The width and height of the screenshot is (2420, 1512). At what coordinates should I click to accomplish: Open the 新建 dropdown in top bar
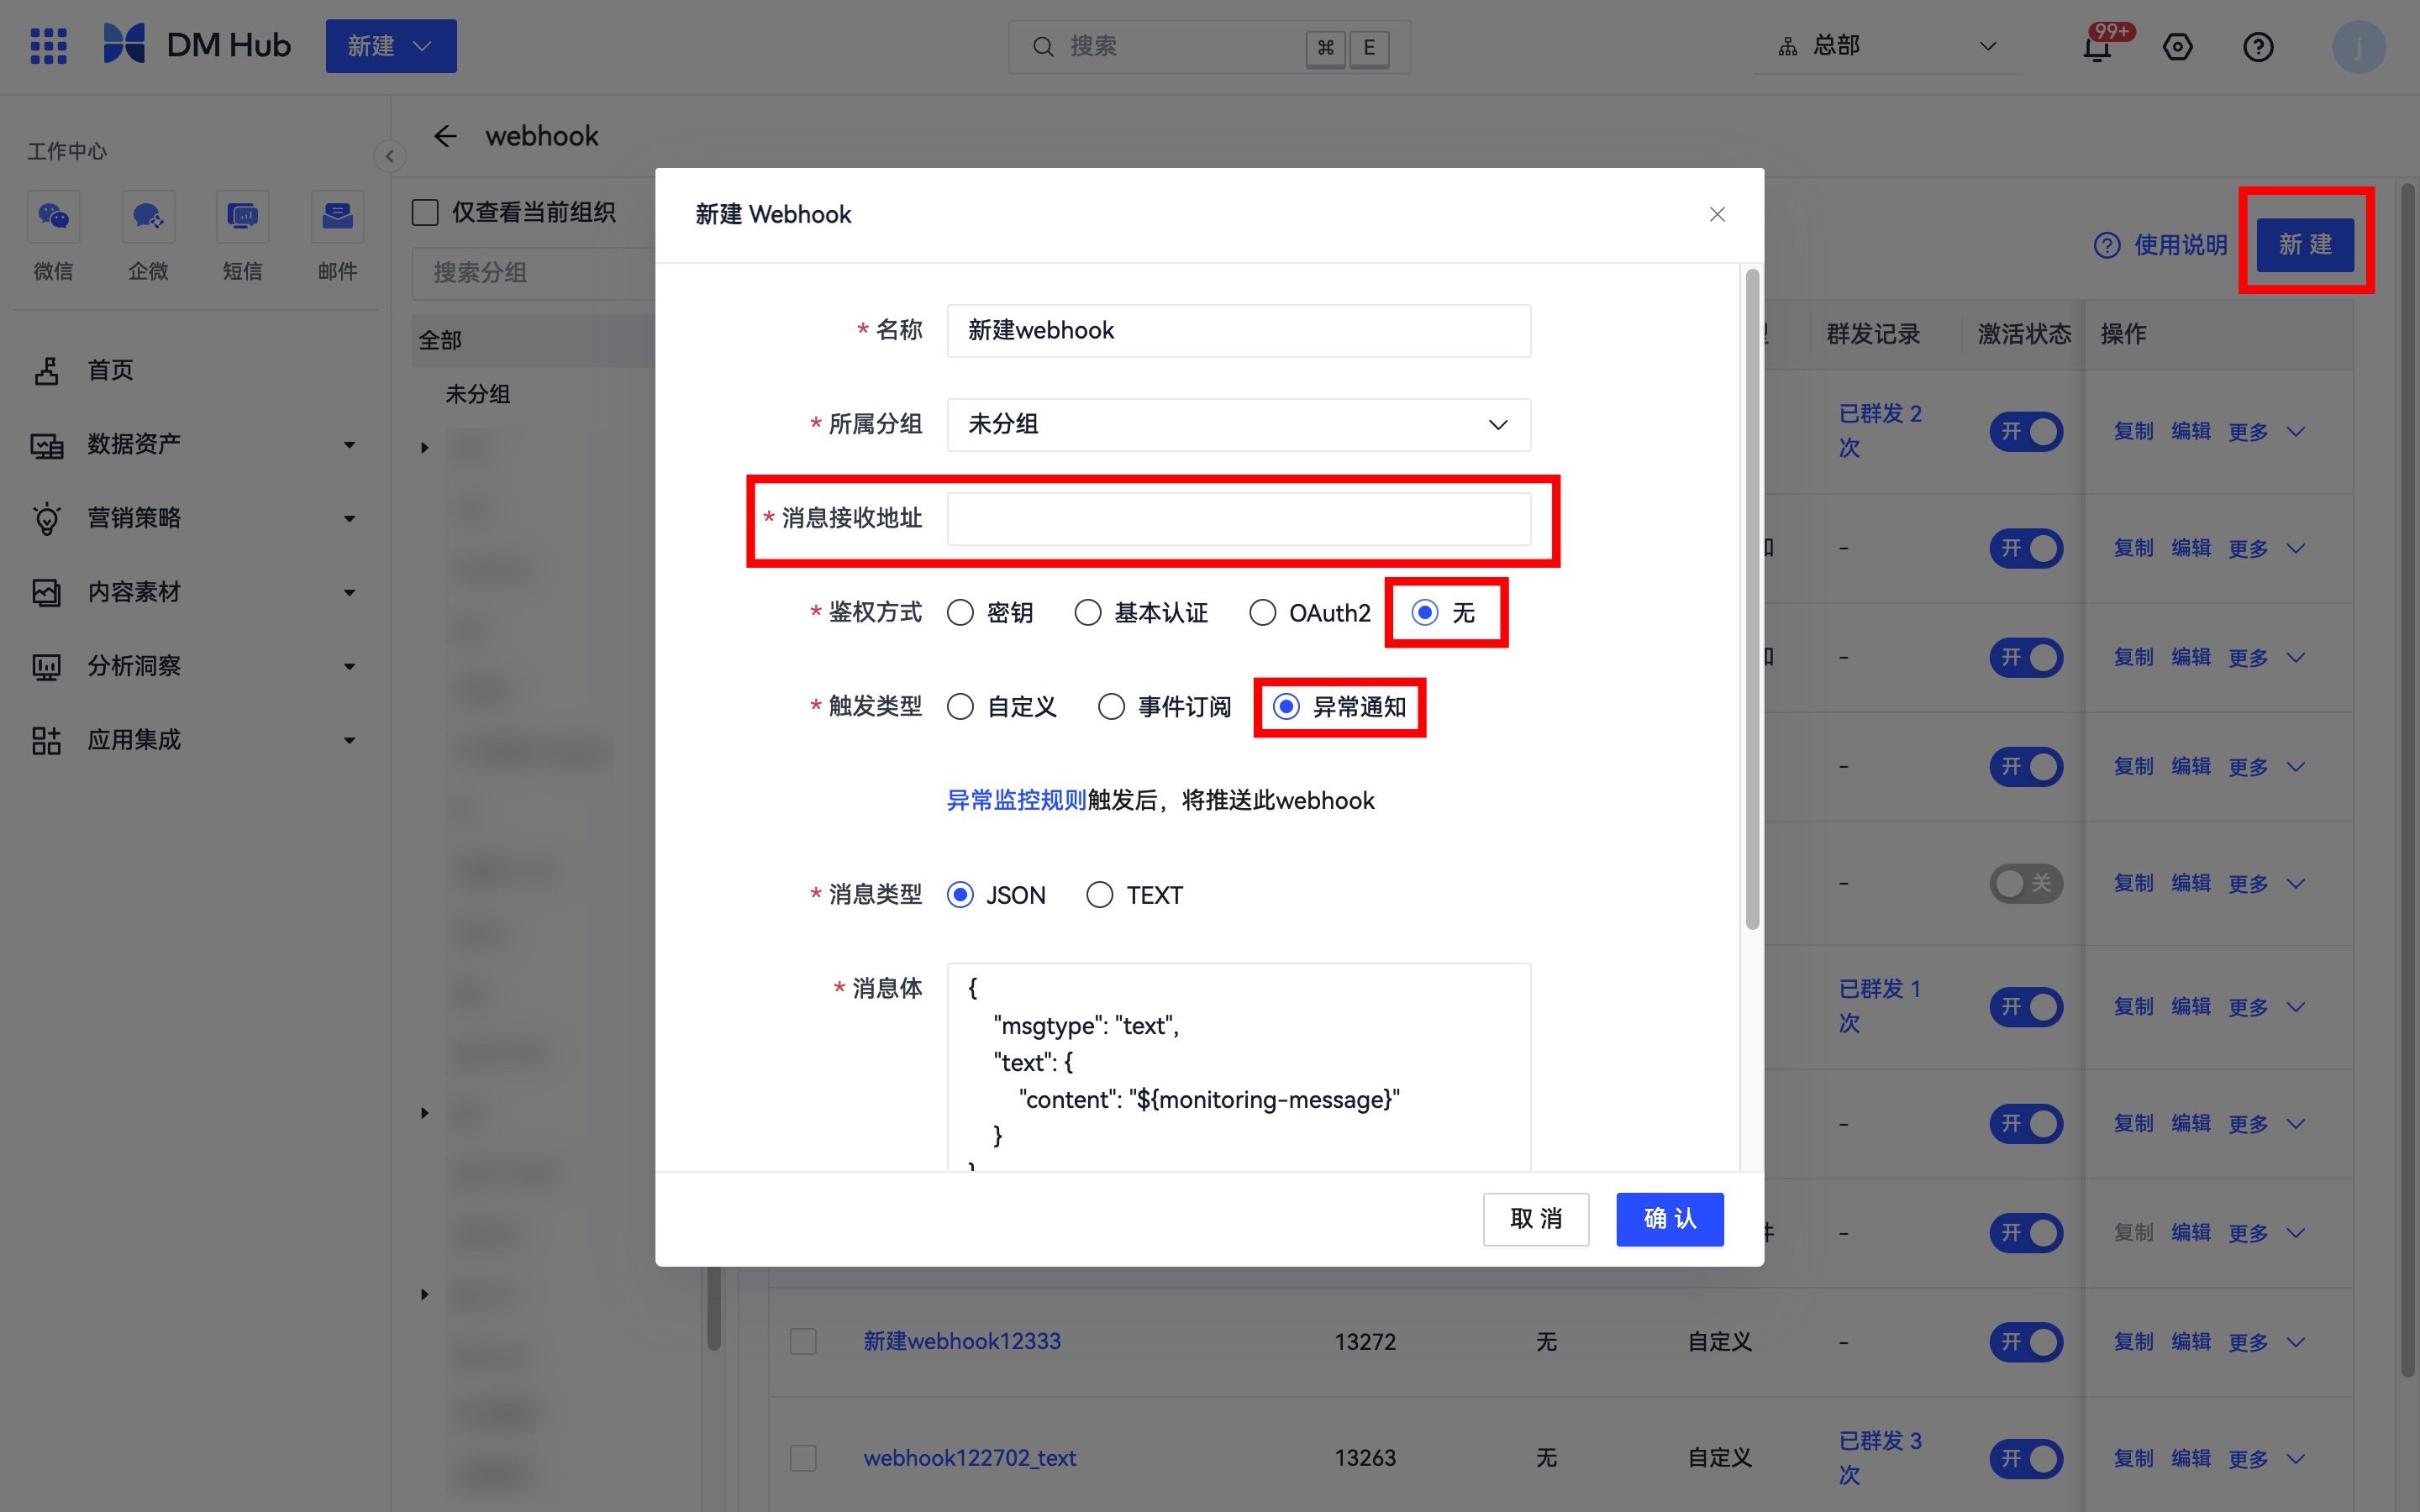coord(391,46)
